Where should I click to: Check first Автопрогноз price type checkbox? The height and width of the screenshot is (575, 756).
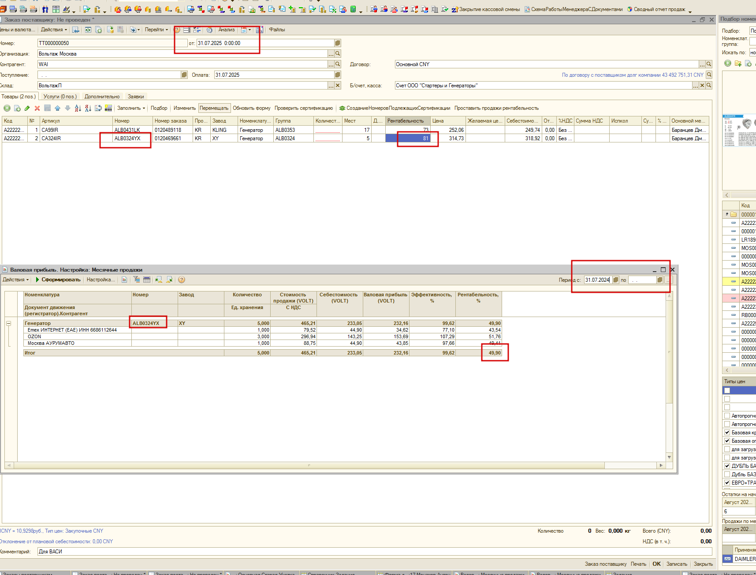pos(727,415)
